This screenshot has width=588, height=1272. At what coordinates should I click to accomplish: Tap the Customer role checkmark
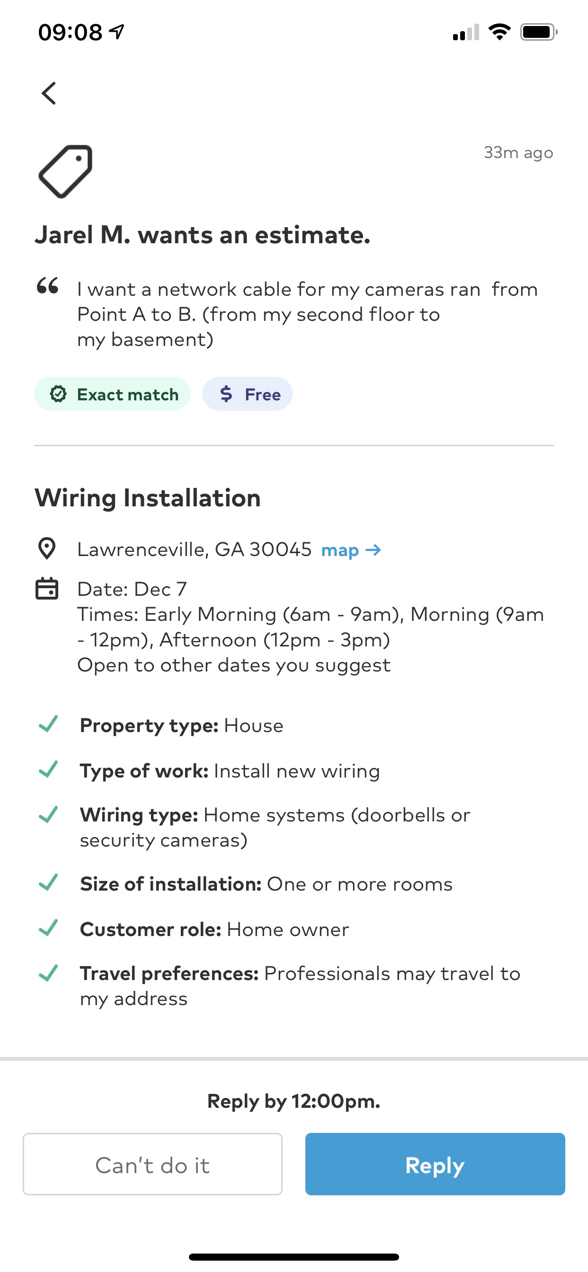coord(48,928)
